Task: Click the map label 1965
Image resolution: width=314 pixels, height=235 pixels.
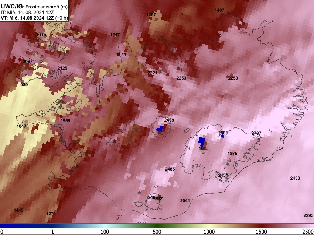Action: (x=65, y=121)
